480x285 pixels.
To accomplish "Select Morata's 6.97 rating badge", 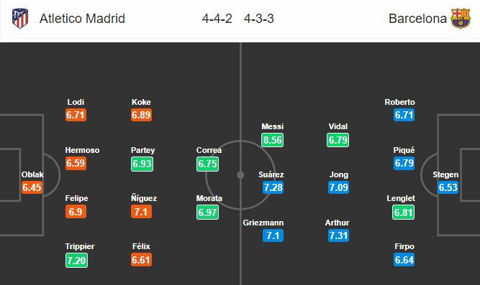I will (x=207, y=212).
